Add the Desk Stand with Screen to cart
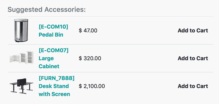Screen dimensions: 219x104 [x=193, y=86]
